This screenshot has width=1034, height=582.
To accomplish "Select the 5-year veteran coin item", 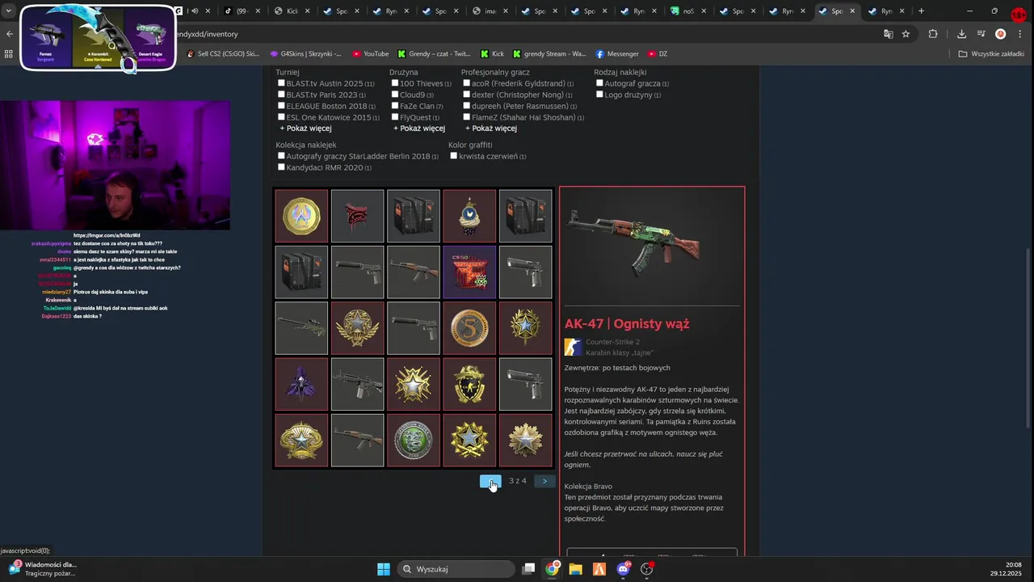I will [469, 328].
